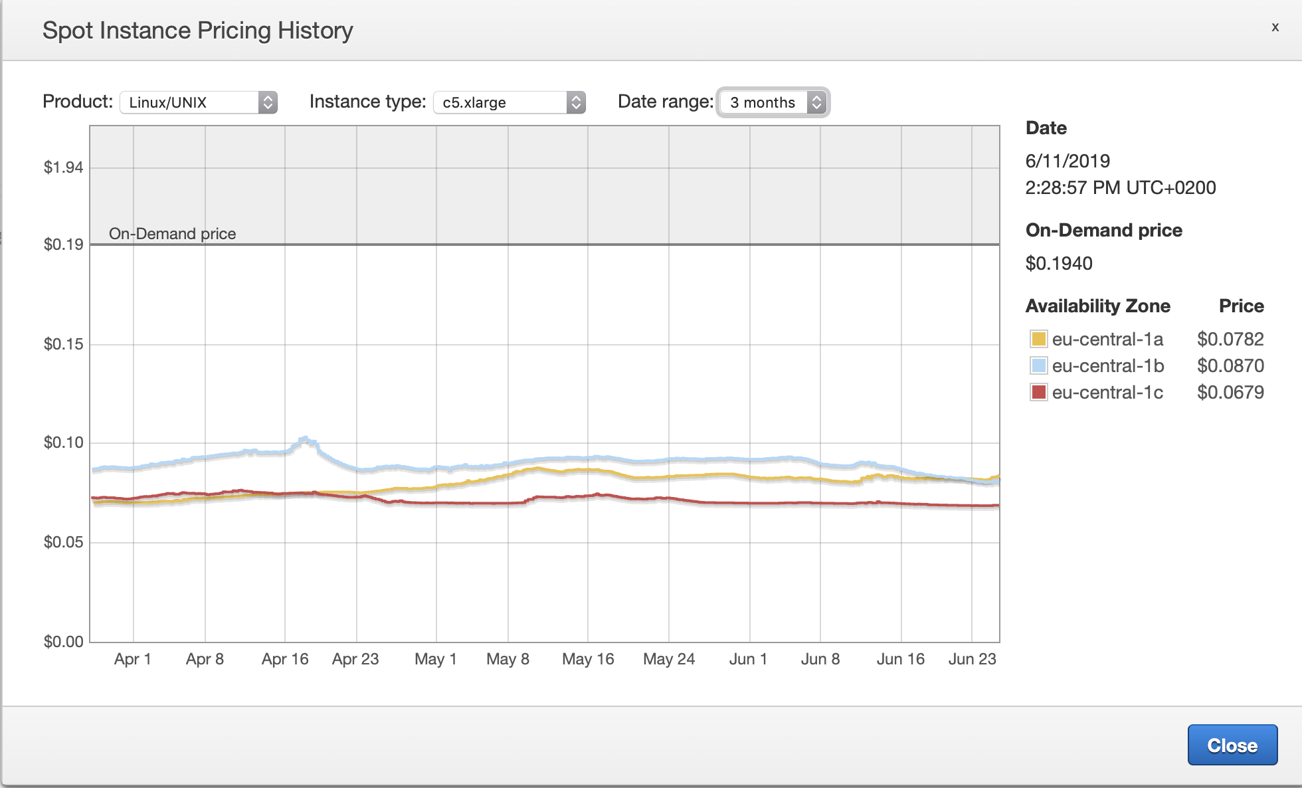Click the stepper arrows on Instance type selector
The height and width of the screenshot is (788, 1302).
pyautogui.click(x=576, y=102)
